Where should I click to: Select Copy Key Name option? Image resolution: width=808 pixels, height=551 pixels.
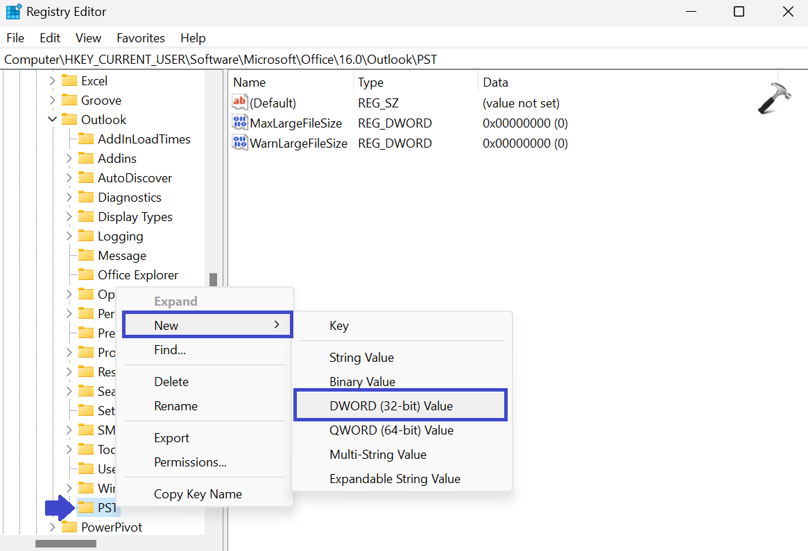[198, 494]
